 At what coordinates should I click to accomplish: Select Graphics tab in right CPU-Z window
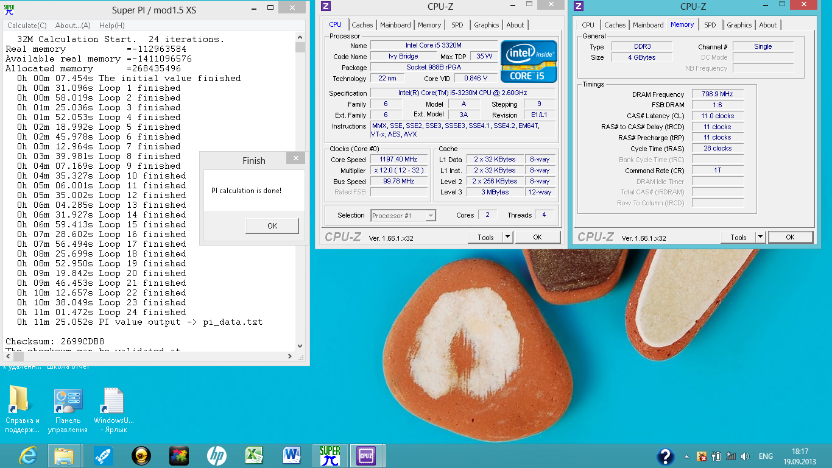739,25
